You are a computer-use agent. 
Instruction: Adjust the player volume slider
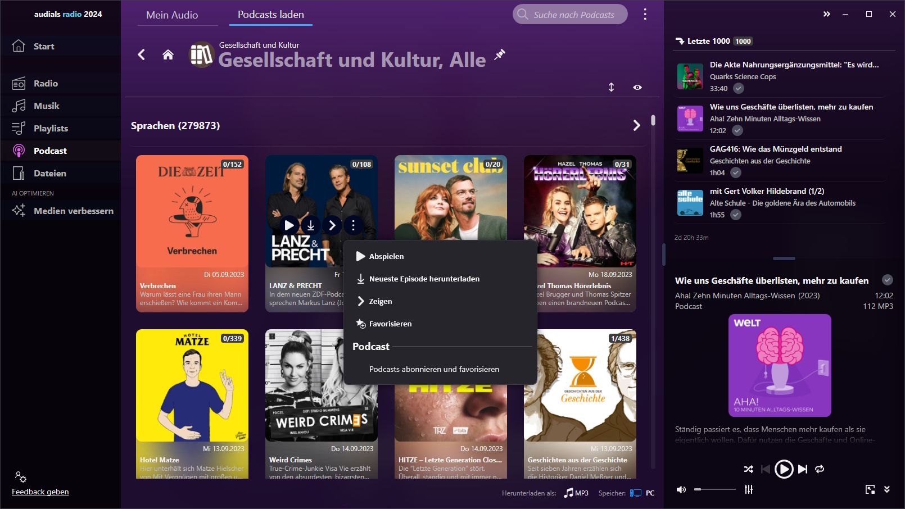[715, 489]
